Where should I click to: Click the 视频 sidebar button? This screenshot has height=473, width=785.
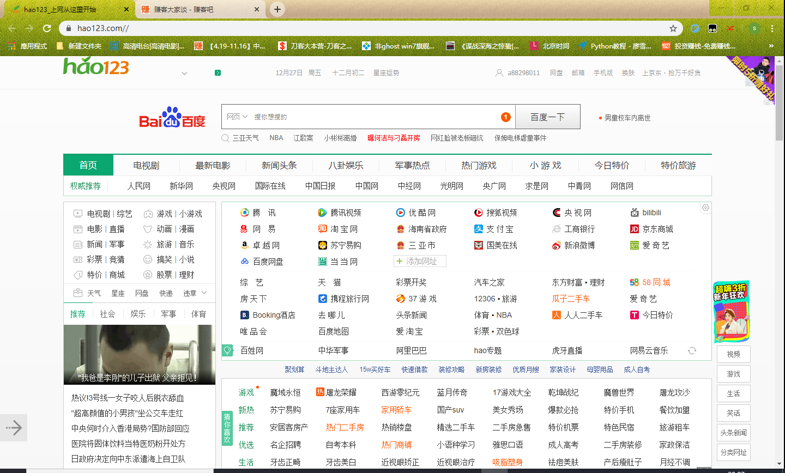(734, 354)
